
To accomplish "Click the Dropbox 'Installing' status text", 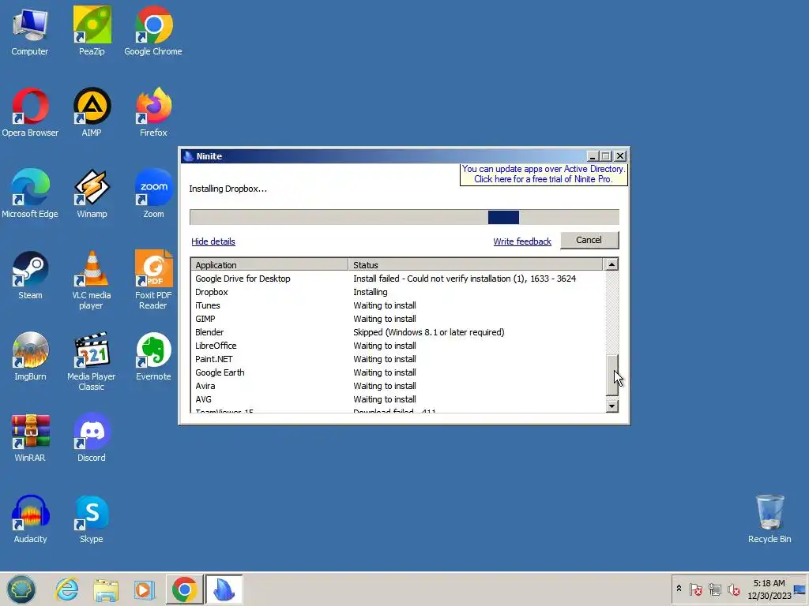I will coord(371,292).
